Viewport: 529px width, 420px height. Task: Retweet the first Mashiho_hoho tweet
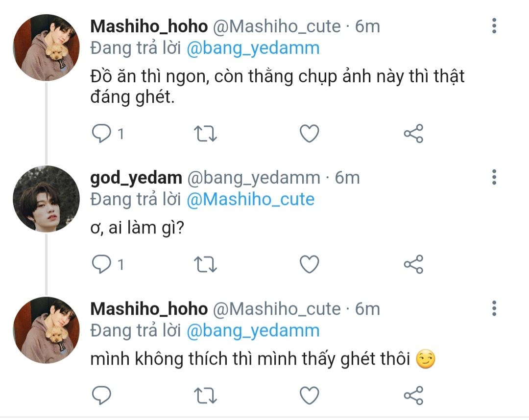(x=206, y=133)
